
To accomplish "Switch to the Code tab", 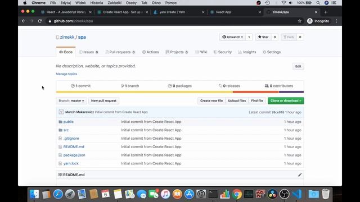I will 66,52.
